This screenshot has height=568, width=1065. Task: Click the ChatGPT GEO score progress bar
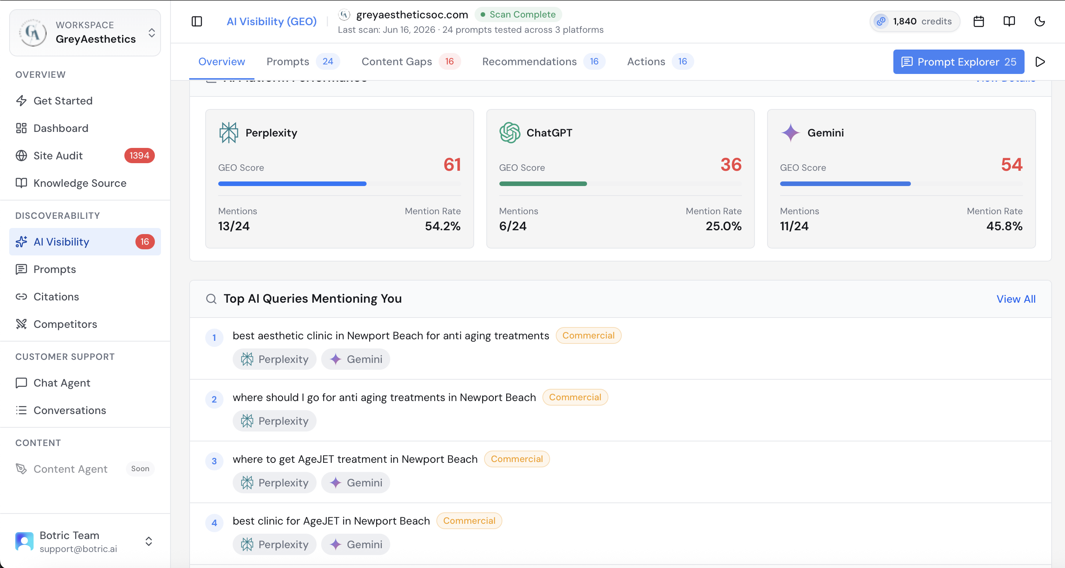pyautogui.click(x=620, y=184)
